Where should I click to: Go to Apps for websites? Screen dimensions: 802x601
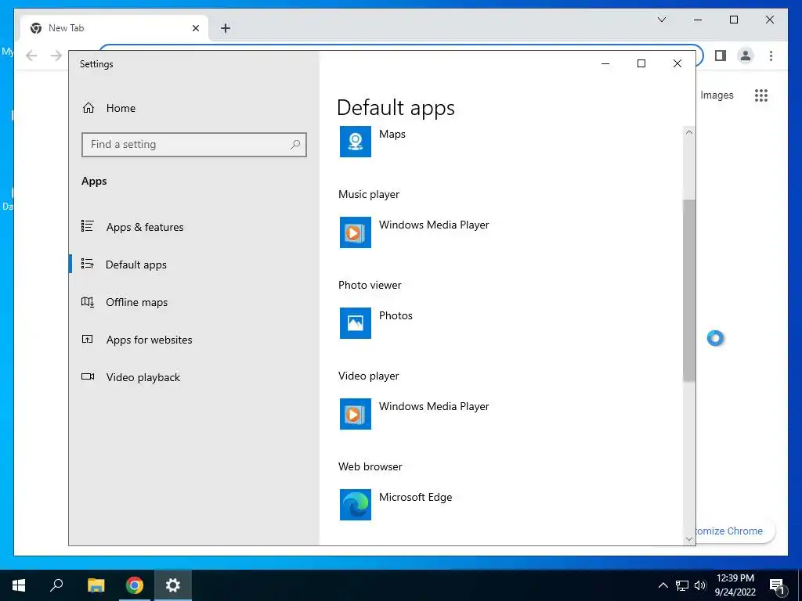coord(149,340)
